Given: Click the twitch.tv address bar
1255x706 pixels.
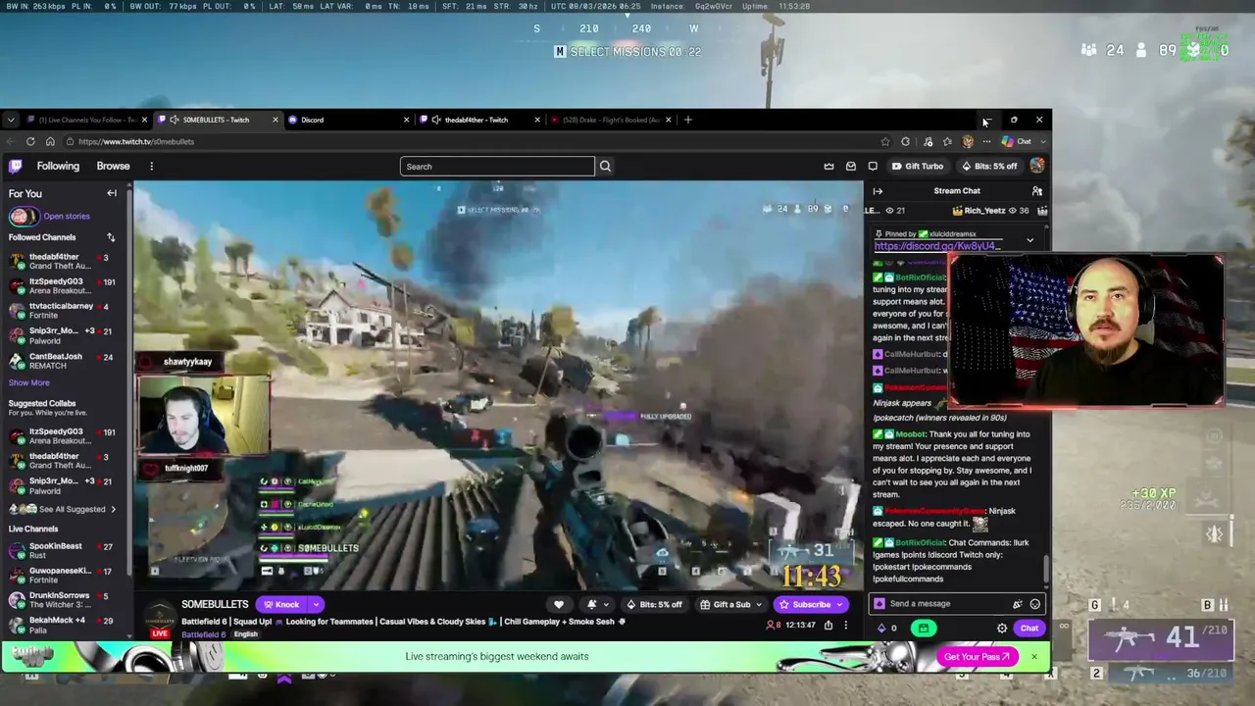Looking at the screenshot, I should [x=471, y=141].
